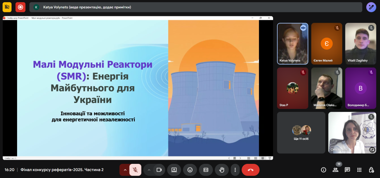The image size is (380, 178).
Task: Select the Mazurok Oleks video tile
Action: 326,88
